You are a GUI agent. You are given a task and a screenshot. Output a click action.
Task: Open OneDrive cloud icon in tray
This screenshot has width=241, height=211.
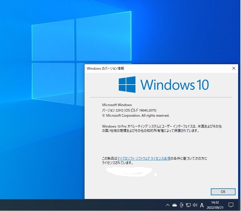click(175, 205)
